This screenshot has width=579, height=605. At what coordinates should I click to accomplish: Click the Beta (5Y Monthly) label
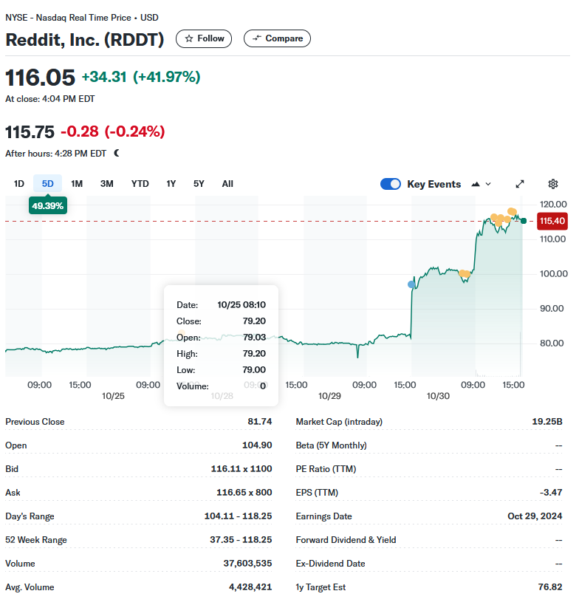click(x=331, y=445)
